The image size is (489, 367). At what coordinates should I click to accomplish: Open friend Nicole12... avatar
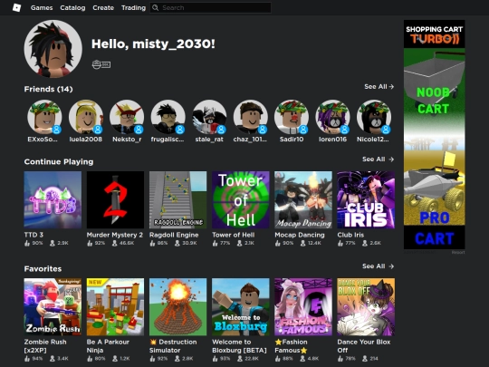374,117
